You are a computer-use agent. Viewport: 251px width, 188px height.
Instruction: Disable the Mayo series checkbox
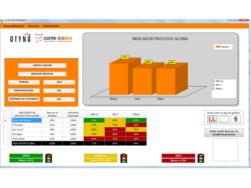click(x=213, y=89)
